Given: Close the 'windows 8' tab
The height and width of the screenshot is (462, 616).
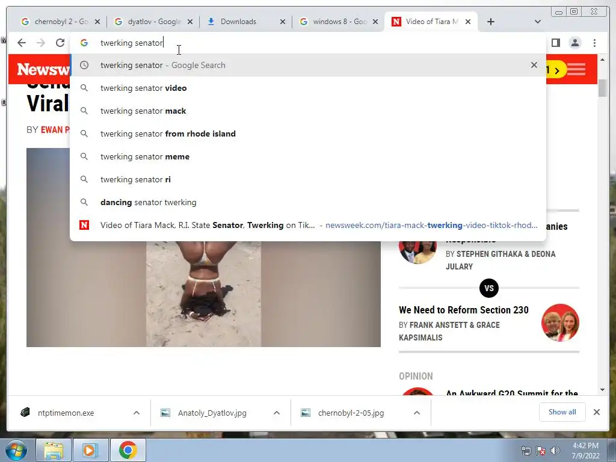Looking at the screenshot, I should 375,22.
